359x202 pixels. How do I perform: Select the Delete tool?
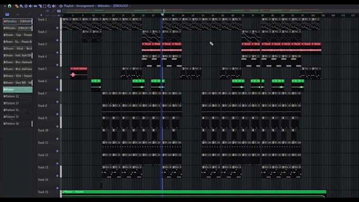point(26,6)
